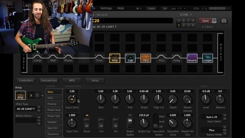
Task: Open the Speaker parameter page
Action: point(54,122)
